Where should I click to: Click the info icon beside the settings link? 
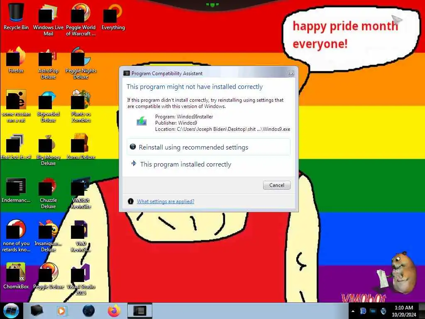tap(131, 201)
